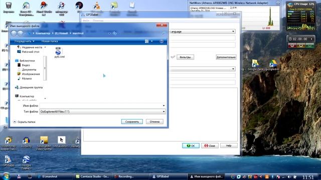This screenshot has width=321, height=180.
Task: Click the Фильтры button in GPSBabel
Action: [185, 57]
